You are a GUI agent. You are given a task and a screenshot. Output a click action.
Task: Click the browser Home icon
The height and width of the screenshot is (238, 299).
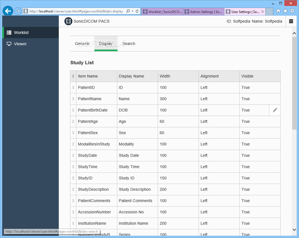[x=278, y=11]
